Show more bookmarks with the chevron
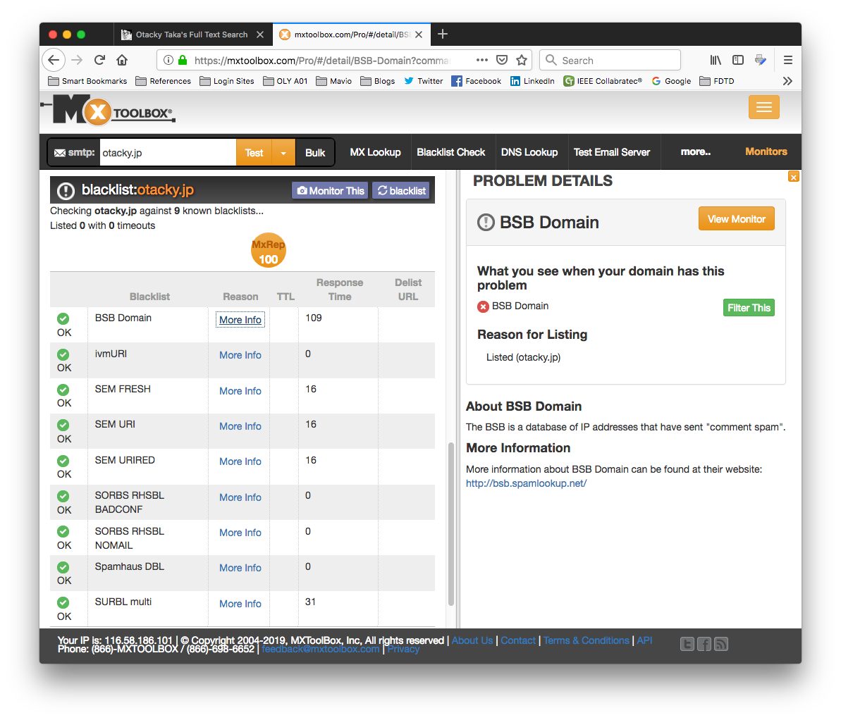The width and height of the screenshot is (841, 720). tap(787, 81)
